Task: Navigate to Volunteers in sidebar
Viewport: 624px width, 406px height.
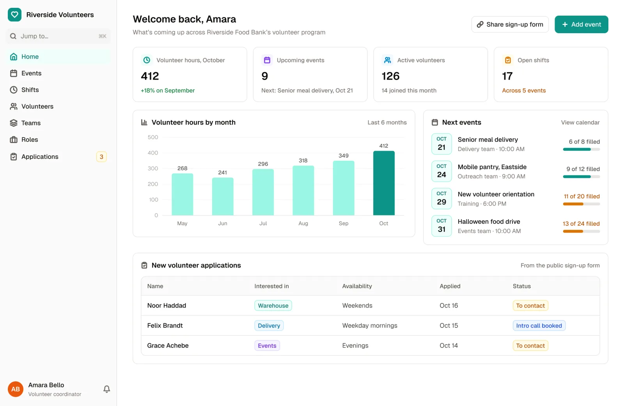Action: [x=58, y=107]
